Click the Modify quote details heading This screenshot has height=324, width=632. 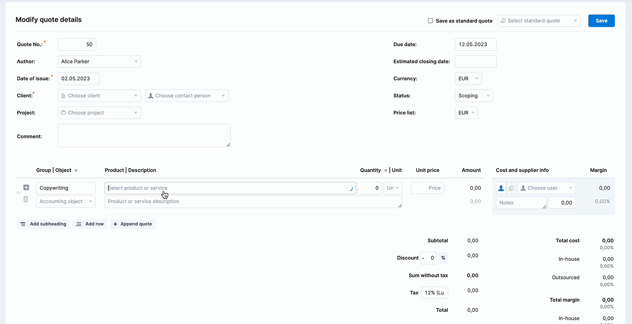tap(49, 20)
